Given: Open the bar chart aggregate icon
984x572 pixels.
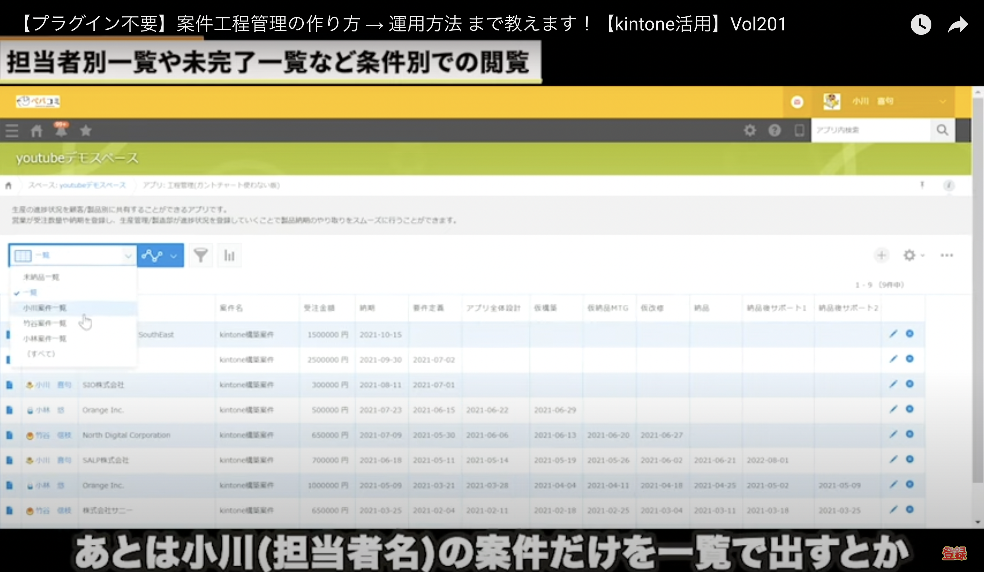Looking at the screenshot, I should click(229, 255).
